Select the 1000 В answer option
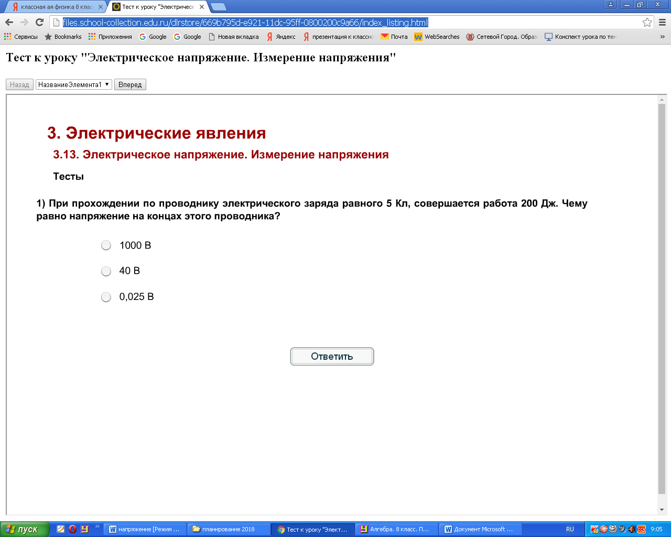This screenshot has width=671, height=537. [x=106, y=245]
